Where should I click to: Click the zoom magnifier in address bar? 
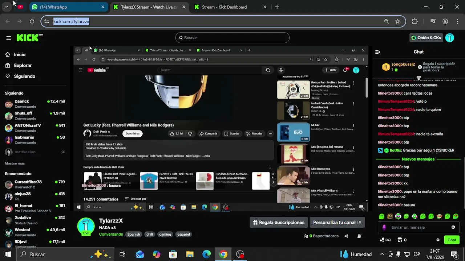387,21
